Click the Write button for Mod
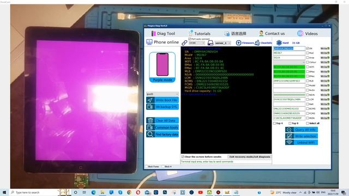The image size is (349, 196). click(x=325, y=53)
